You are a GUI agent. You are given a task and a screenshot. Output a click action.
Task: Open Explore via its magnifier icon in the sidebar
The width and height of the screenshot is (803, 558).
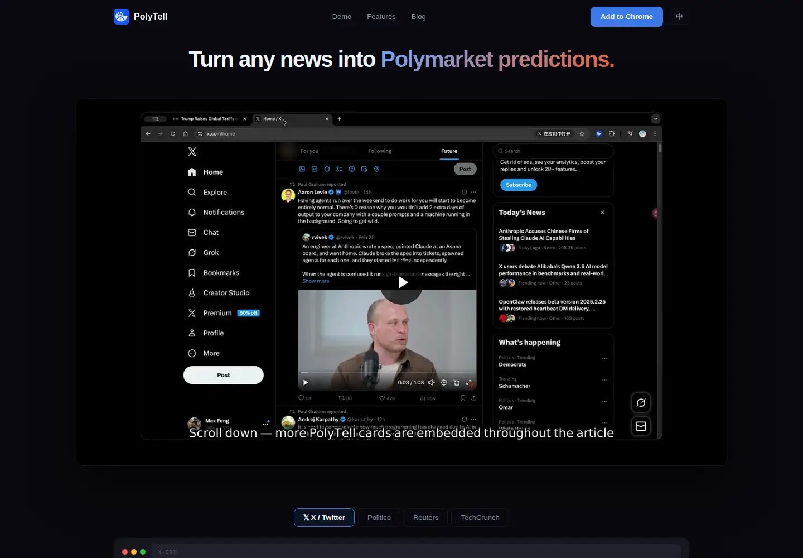[192, 193]
